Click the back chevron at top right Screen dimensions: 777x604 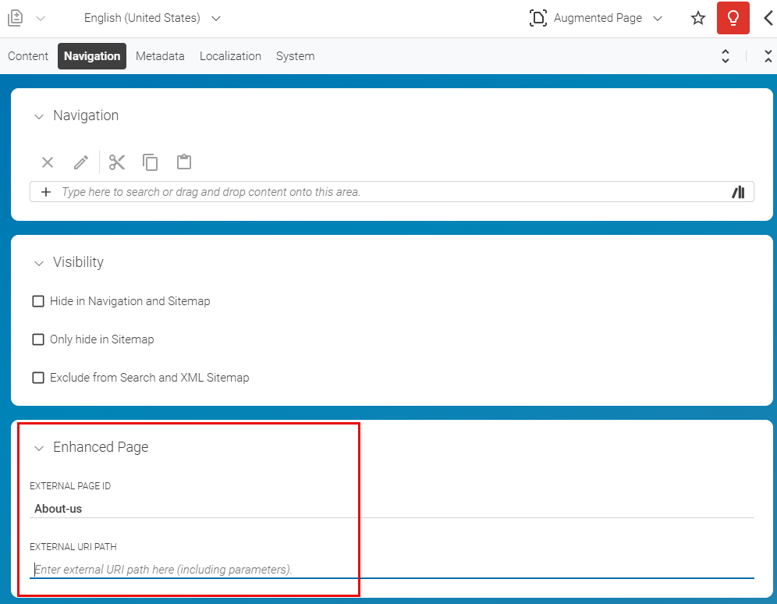tap(768, 17)
